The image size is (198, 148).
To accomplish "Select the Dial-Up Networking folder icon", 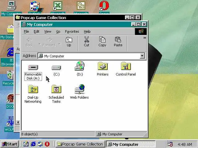I will 33,89.
